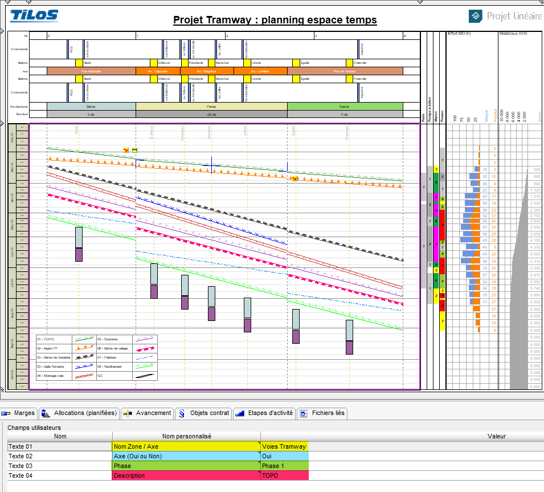This screenshot has width=544, height=492.
Task: Click the '07 - Finitions' legend label
Action: 107,357
